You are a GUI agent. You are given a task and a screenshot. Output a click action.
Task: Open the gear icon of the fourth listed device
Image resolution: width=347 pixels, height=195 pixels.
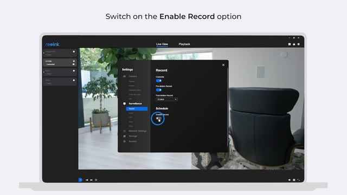coord(74,80)
